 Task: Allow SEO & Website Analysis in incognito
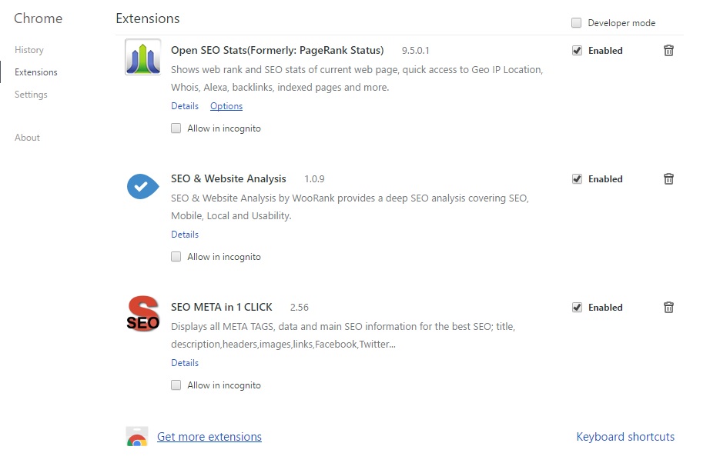176,257
